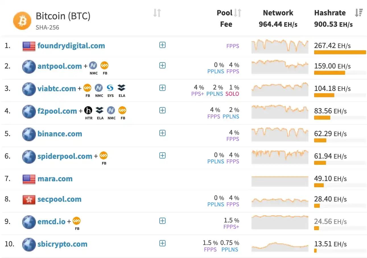Toggle the sort arrows next to the Bitcoin title
Screen dimensions: 367x258
click(157, 13)
